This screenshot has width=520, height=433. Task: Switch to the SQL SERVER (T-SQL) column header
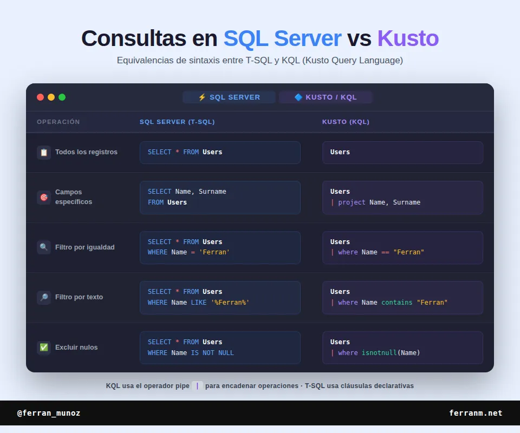coord(177,122)
